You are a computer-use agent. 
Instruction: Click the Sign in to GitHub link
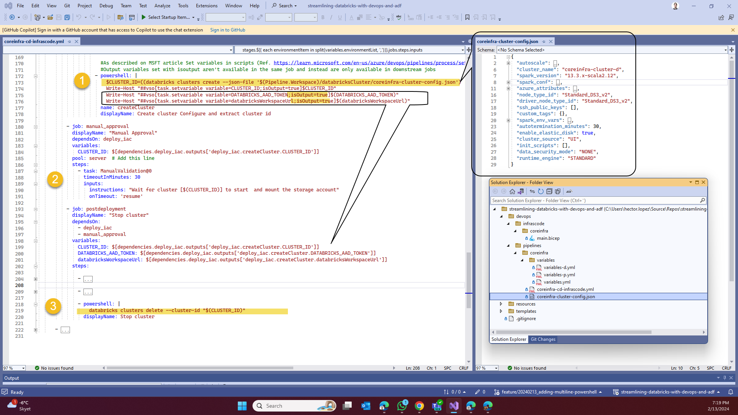228,30
